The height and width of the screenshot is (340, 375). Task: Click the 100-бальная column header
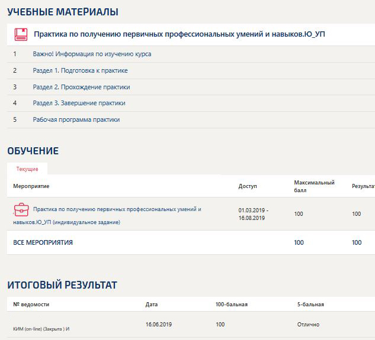pos(231,305)
